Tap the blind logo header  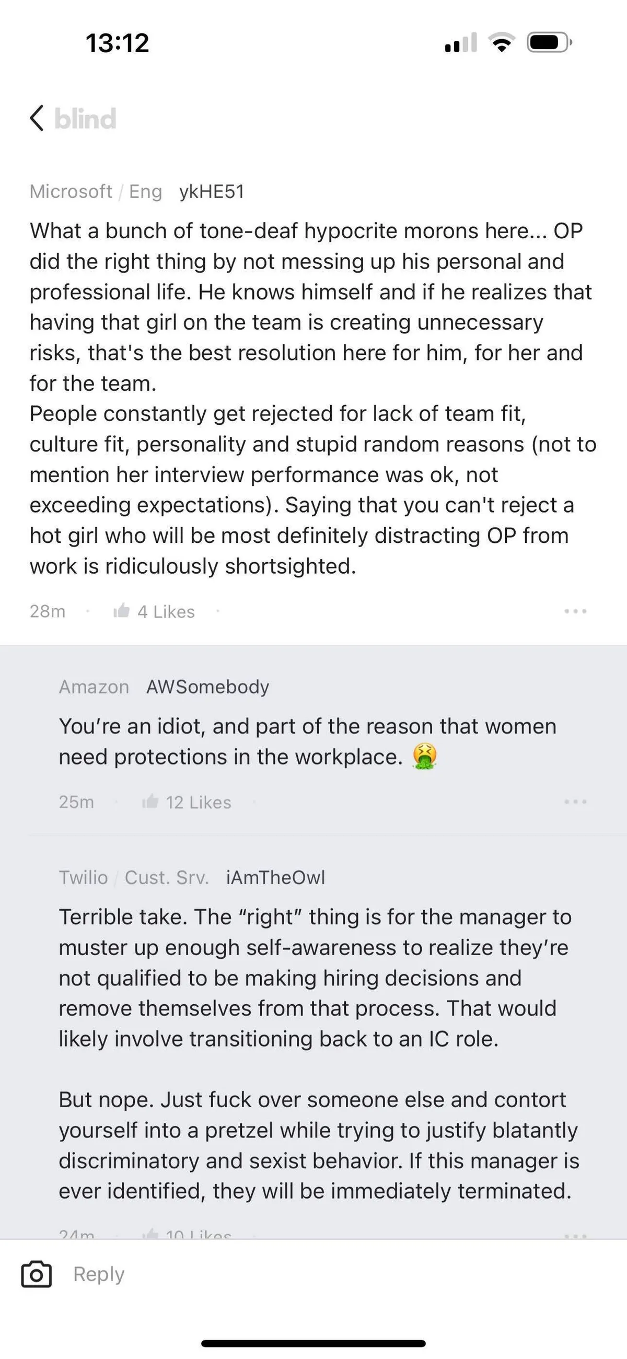coord(85,119)
